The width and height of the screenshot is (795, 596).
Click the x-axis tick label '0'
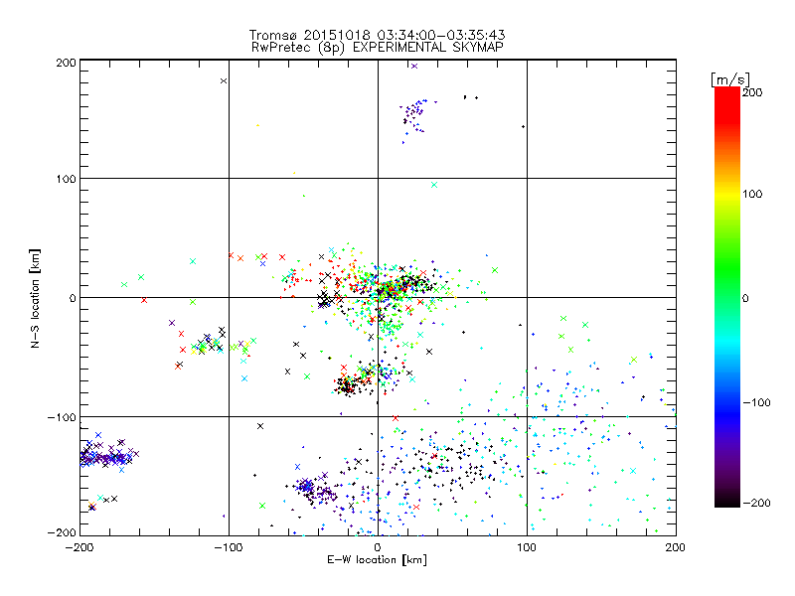tap(378, 547)
